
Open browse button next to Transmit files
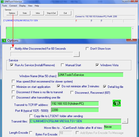pyautogui.click(x=125, y=121)
